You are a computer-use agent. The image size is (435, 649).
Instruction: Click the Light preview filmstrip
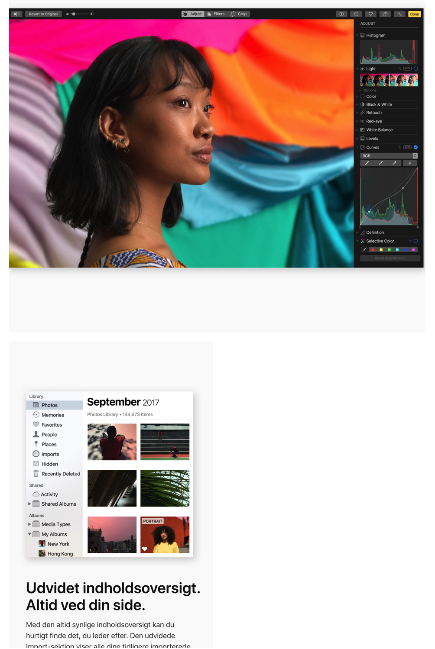[389, 80]
